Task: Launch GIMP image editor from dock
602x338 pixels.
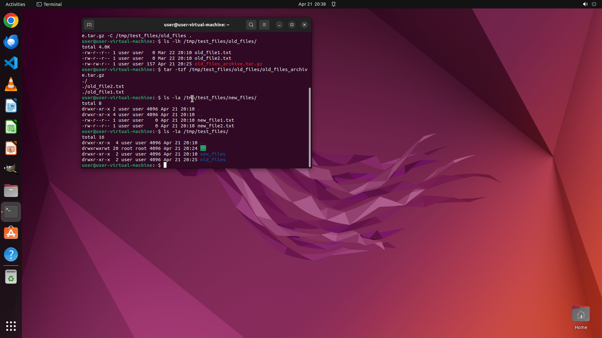Action: pos(11,169)
